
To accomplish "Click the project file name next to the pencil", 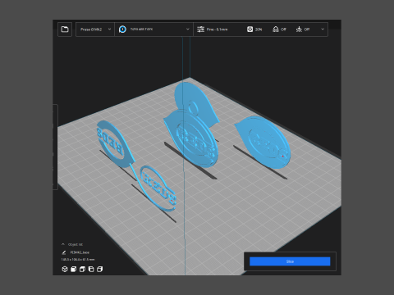I will click(80, 252).
